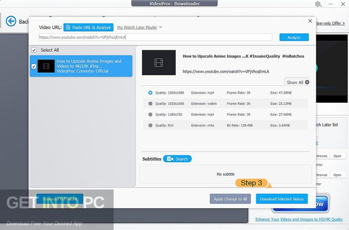
Task: Open Enhance Your Videos and Images link
Action: tap(299, 219)
